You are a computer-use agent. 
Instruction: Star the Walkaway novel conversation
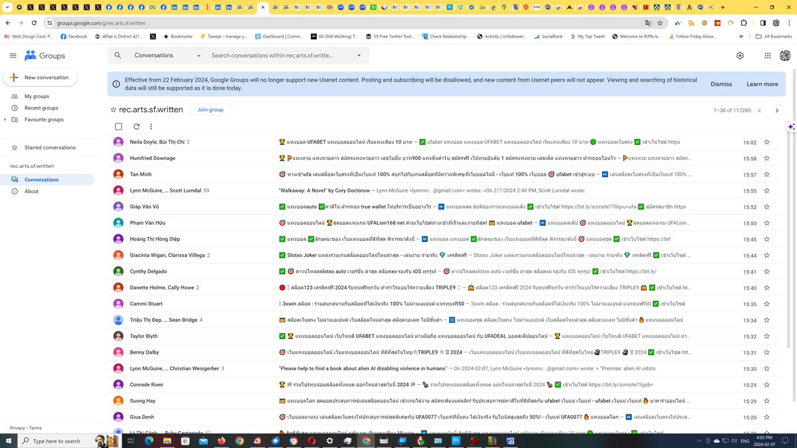click(766, 190)
